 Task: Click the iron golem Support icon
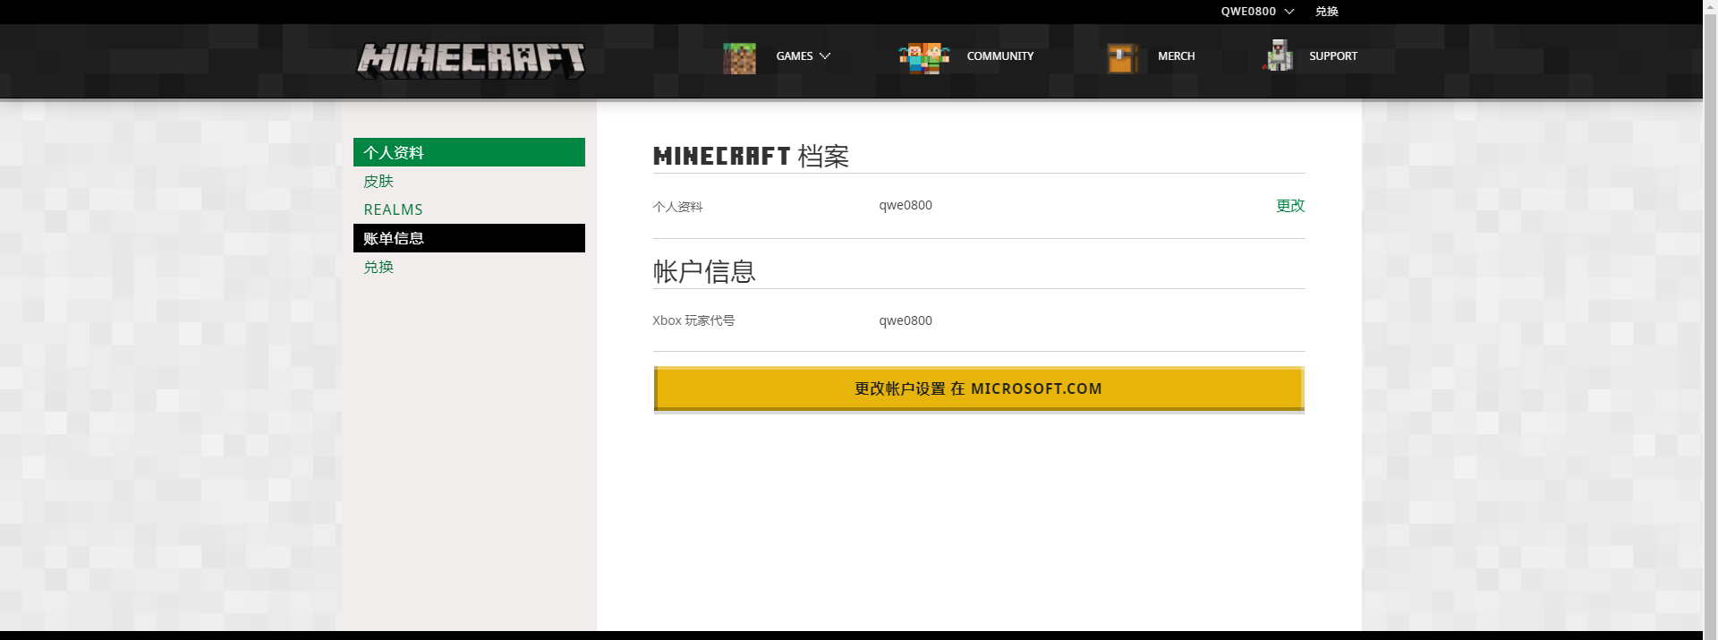[1279, 55]
